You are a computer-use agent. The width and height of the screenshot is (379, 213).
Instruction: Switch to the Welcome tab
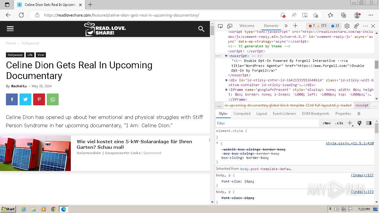247,26
